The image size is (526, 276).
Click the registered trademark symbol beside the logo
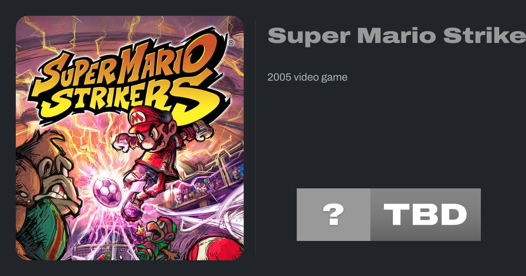click(231, 43)
